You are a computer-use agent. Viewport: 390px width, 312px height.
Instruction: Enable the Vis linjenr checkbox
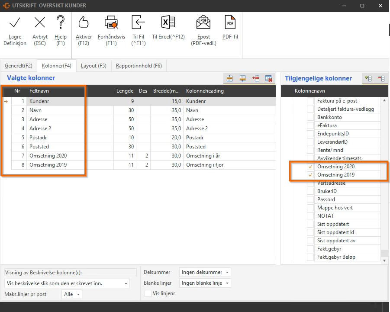pos(148,293)
